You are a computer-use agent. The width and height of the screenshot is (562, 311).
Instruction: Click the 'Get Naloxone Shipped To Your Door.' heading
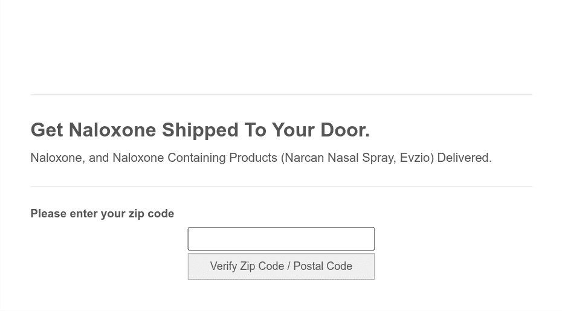pyautogui.click(x=200, y=130)
